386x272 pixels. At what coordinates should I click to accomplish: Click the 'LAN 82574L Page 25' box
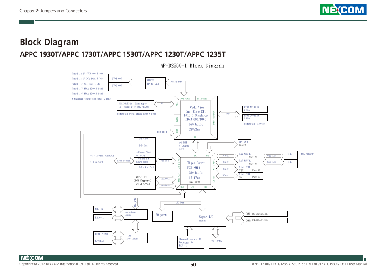[250, 156]
